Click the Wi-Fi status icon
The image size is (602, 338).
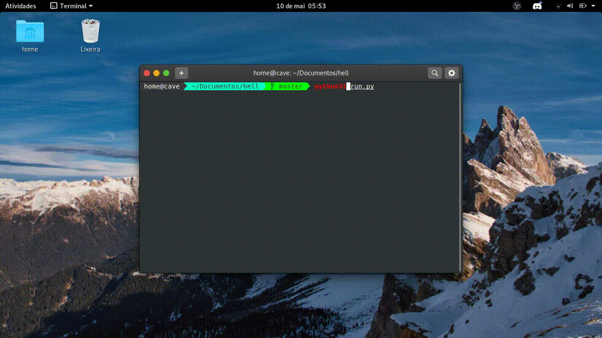tap(558, 6)
